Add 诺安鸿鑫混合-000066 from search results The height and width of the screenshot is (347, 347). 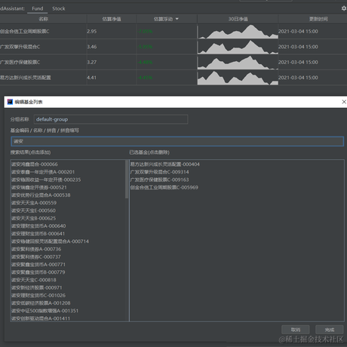[35, 164]
